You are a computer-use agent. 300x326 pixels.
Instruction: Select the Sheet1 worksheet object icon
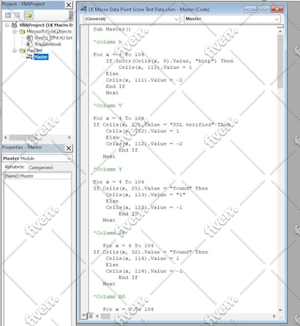coord(29,38)
